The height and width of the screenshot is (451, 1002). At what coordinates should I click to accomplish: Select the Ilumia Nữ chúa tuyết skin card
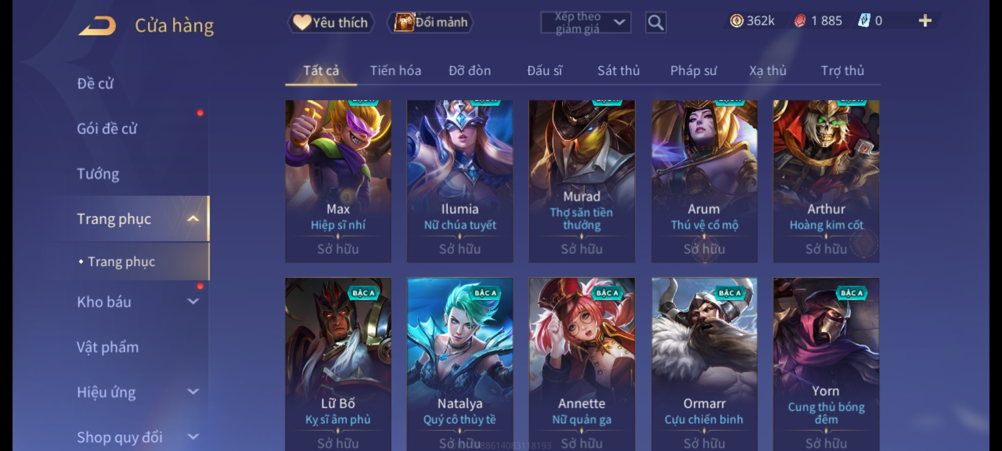tap(460, 181)
